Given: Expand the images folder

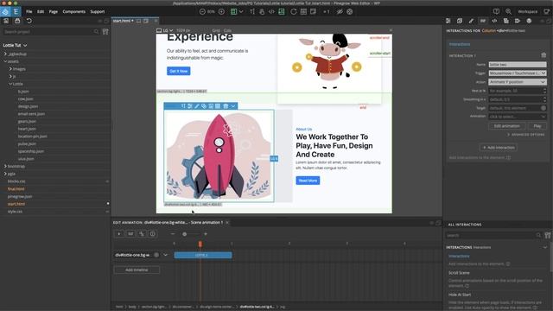Looking at the screenshot, I should tap(10, 69).
